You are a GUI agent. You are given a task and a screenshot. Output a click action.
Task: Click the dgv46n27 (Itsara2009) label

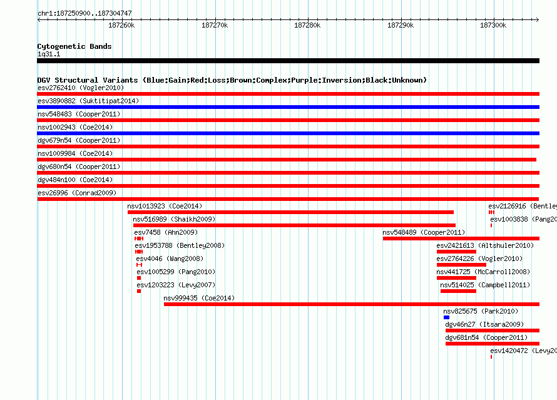pos(484,324)
